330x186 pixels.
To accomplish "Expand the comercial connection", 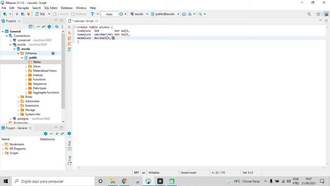I will pos(10,40).
